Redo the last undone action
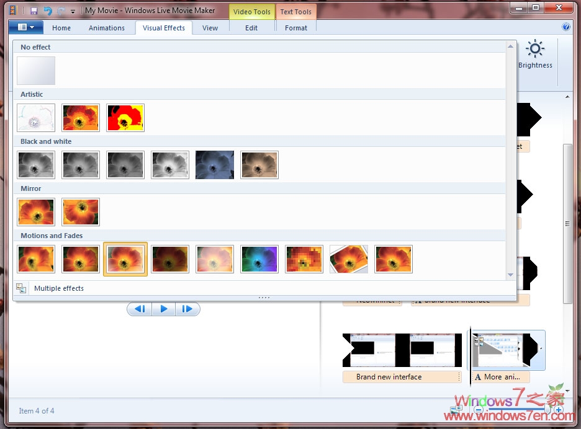 pyautogui.click(x=60, y=11)
